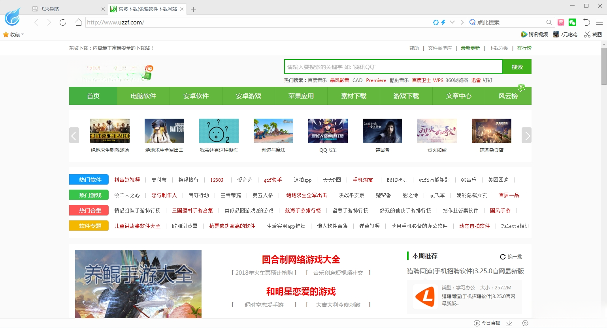Open the 烈火如歌 game thumbnail

(437, 131)
